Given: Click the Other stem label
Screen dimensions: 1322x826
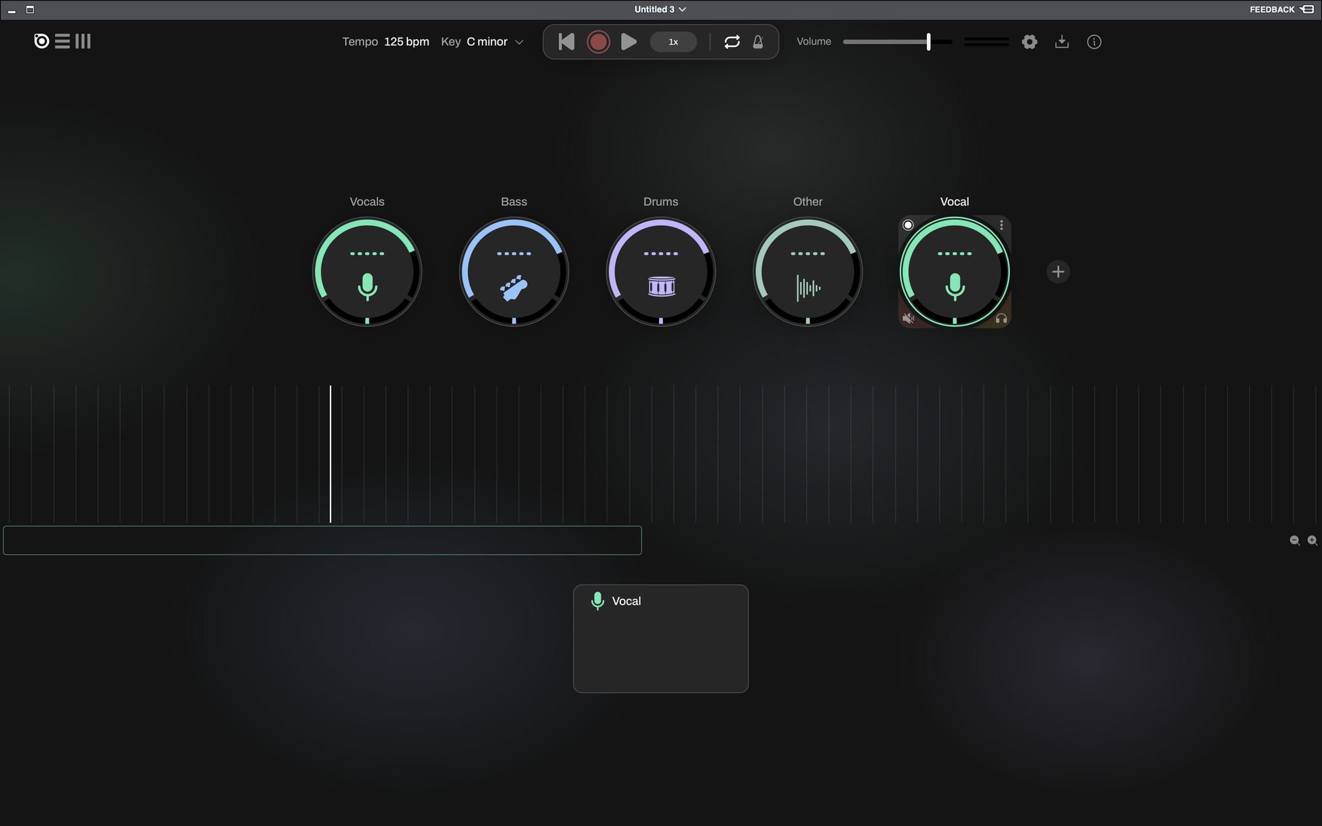Looking at the screenshot, I should pos(808,202).
